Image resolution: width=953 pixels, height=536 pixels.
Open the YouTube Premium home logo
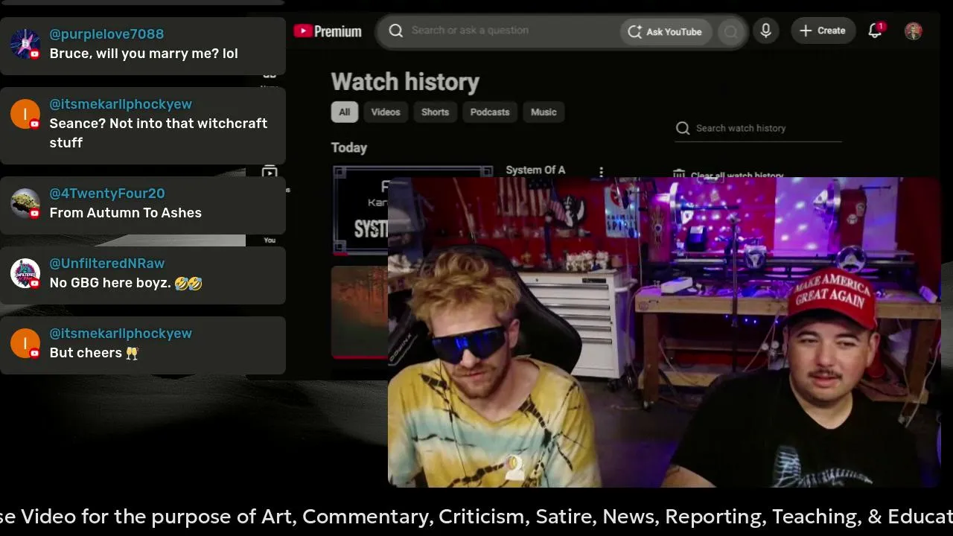[328, 31]
